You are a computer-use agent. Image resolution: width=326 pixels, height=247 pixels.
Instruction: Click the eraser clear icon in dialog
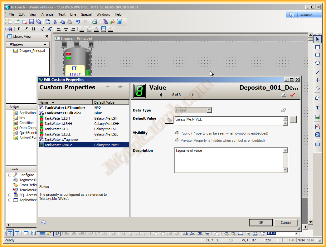(283, 95)
